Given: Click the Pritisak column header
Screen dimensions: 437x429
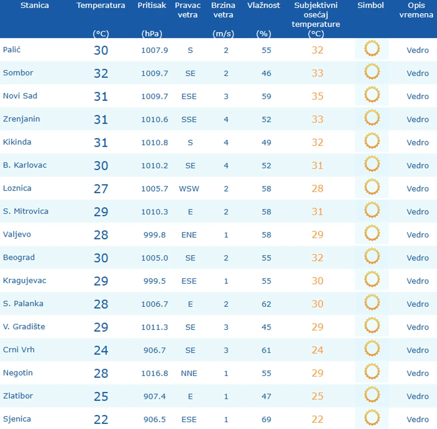Looking at the screenshot, I should point(152,5).
